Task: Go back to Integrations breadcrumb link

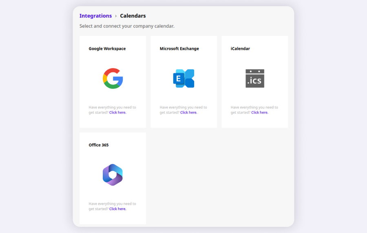Action: [x=95, y=16]
